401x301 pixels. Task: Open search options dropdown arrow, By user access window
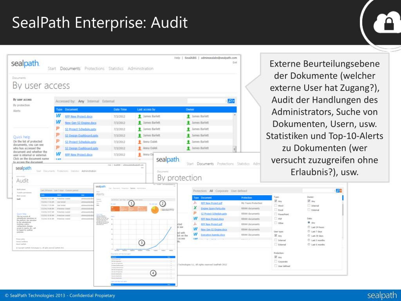point(233,101)
